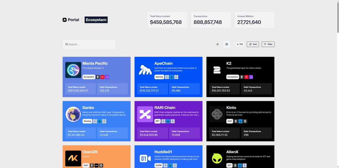Click the Sanko globe logo
Viewport: 339px width, 168px height.
tap(73, 114)
